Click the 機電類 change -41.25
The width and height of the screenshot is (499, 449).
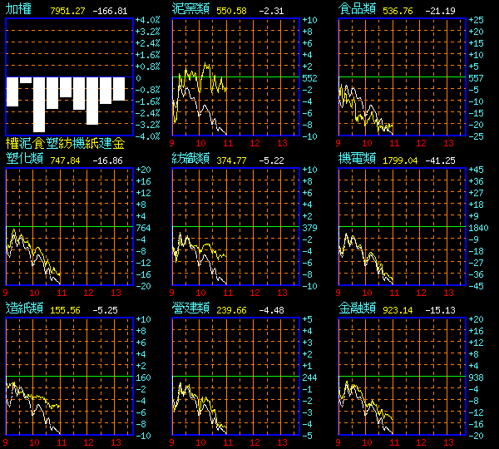tap(440, 160)
